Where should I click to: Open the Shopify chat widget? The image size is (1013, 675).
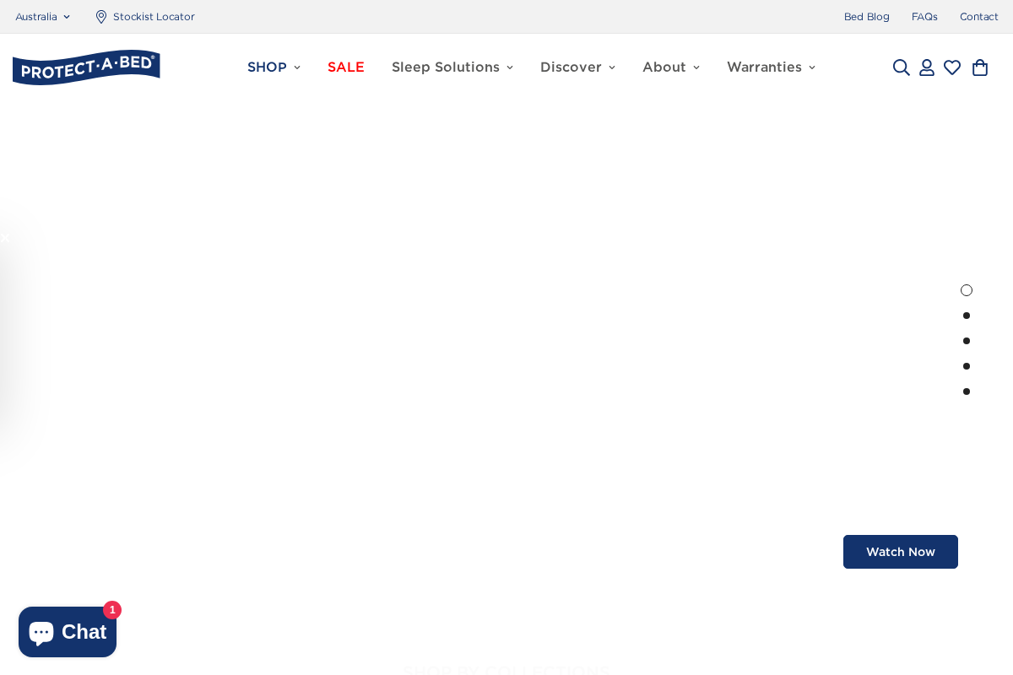pyautogui.click(x=68, y=631)
